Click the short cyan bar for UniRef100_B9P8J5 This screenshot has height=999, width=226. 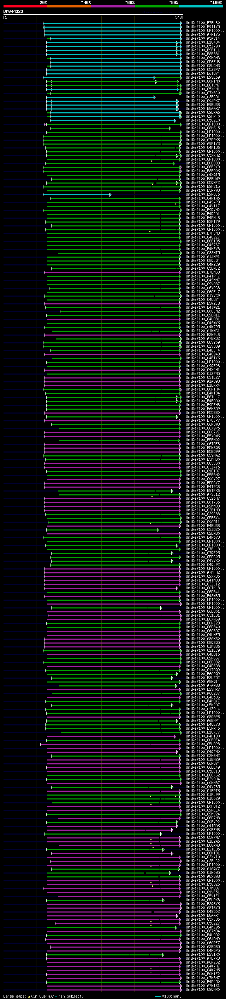tap(77, 195)
